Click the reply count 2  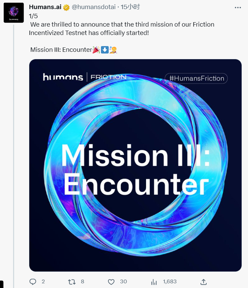(43, 282)
